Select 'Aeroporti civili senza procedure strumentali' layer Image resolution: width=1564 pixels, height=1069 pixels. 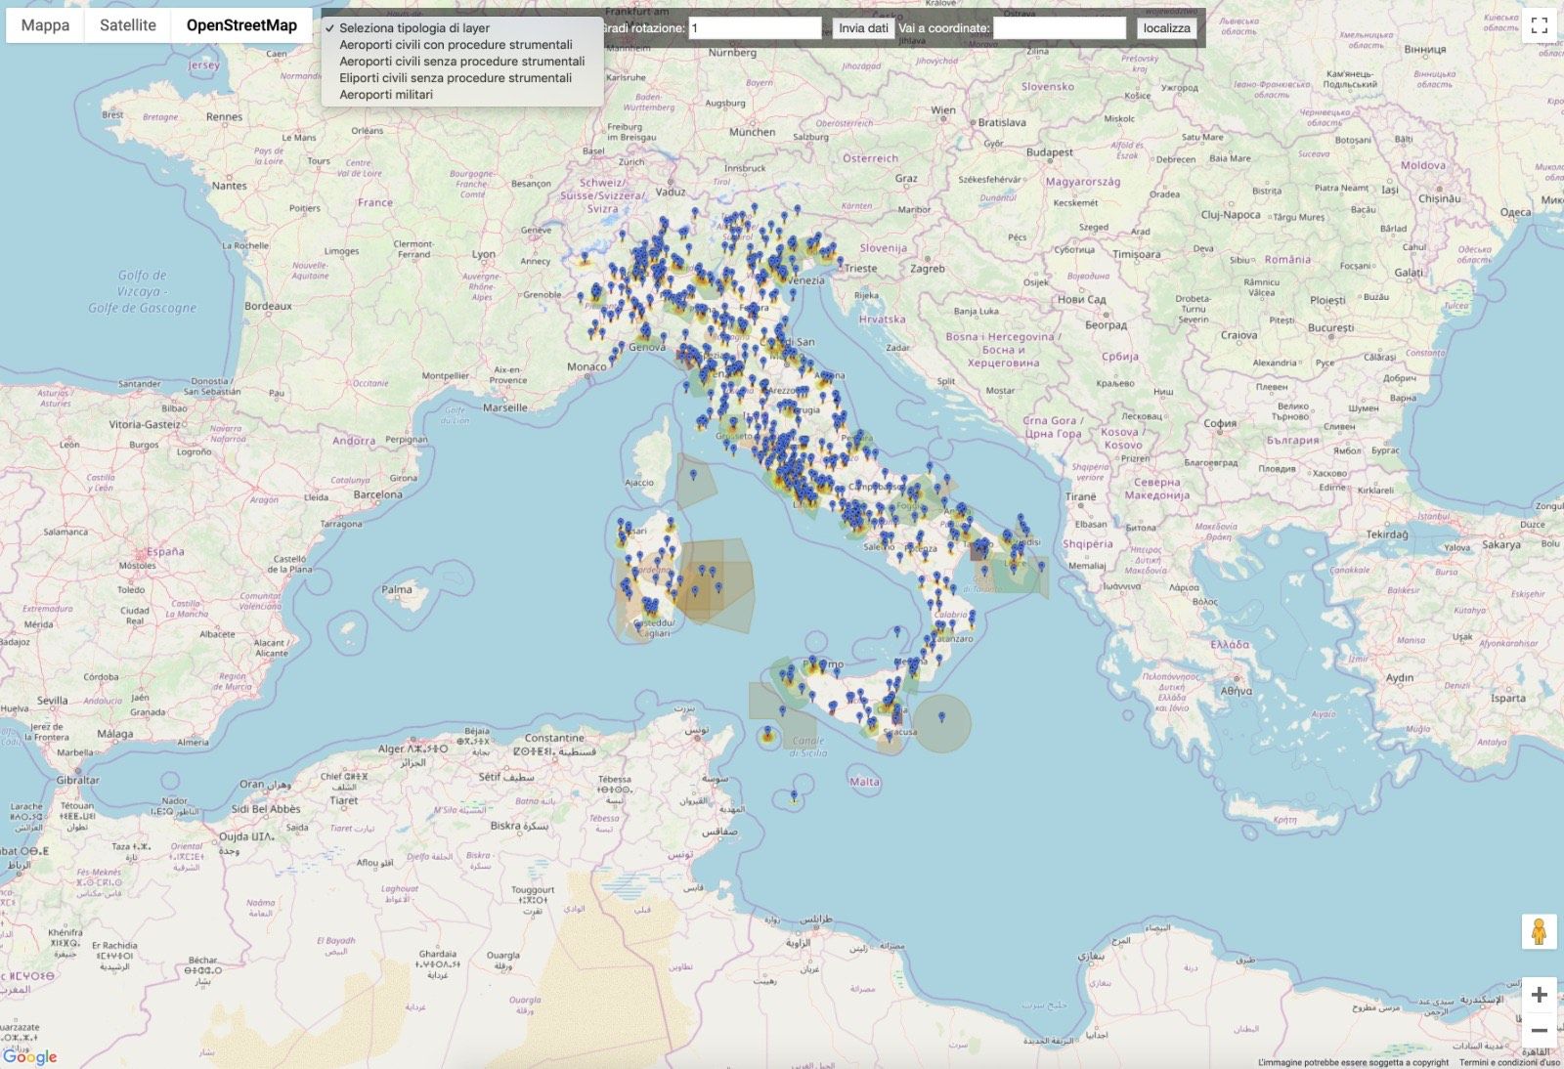click(461, 62)
